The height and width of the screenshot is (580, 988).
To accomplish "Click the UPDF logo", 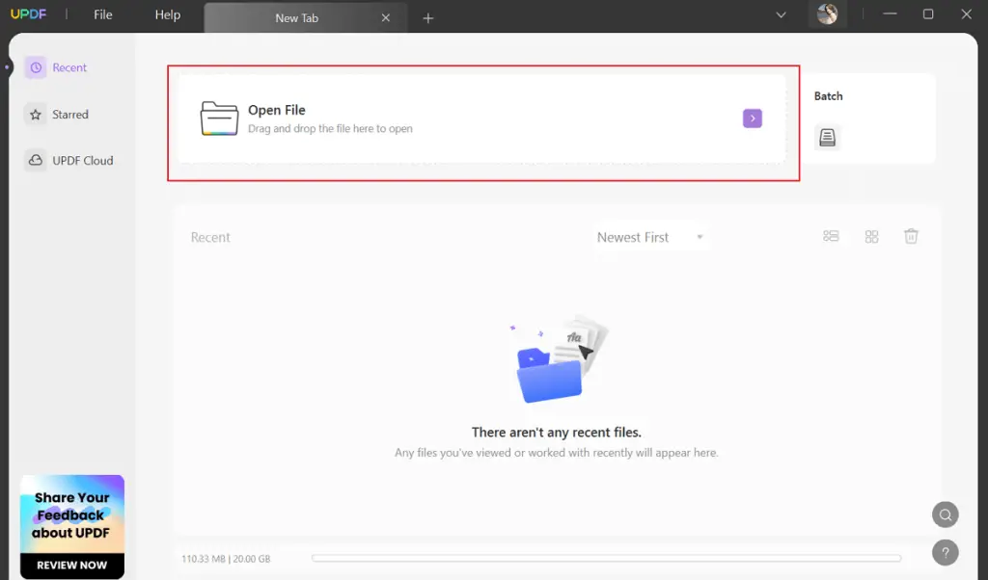I will [x=28, y=13].
